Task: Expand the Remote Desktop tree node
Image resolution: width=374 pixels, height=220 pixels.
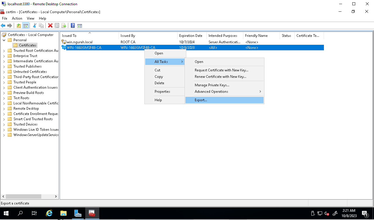Action: coord(4,109)
